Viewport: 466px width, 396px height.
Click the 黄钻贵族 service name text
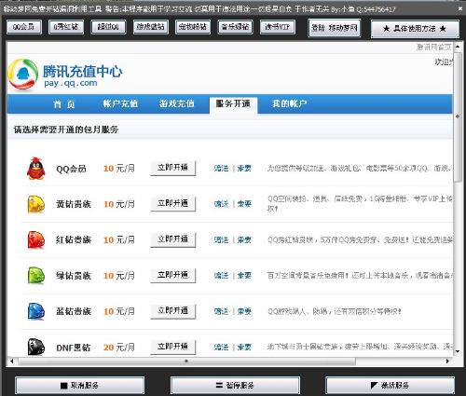point(74,204)
